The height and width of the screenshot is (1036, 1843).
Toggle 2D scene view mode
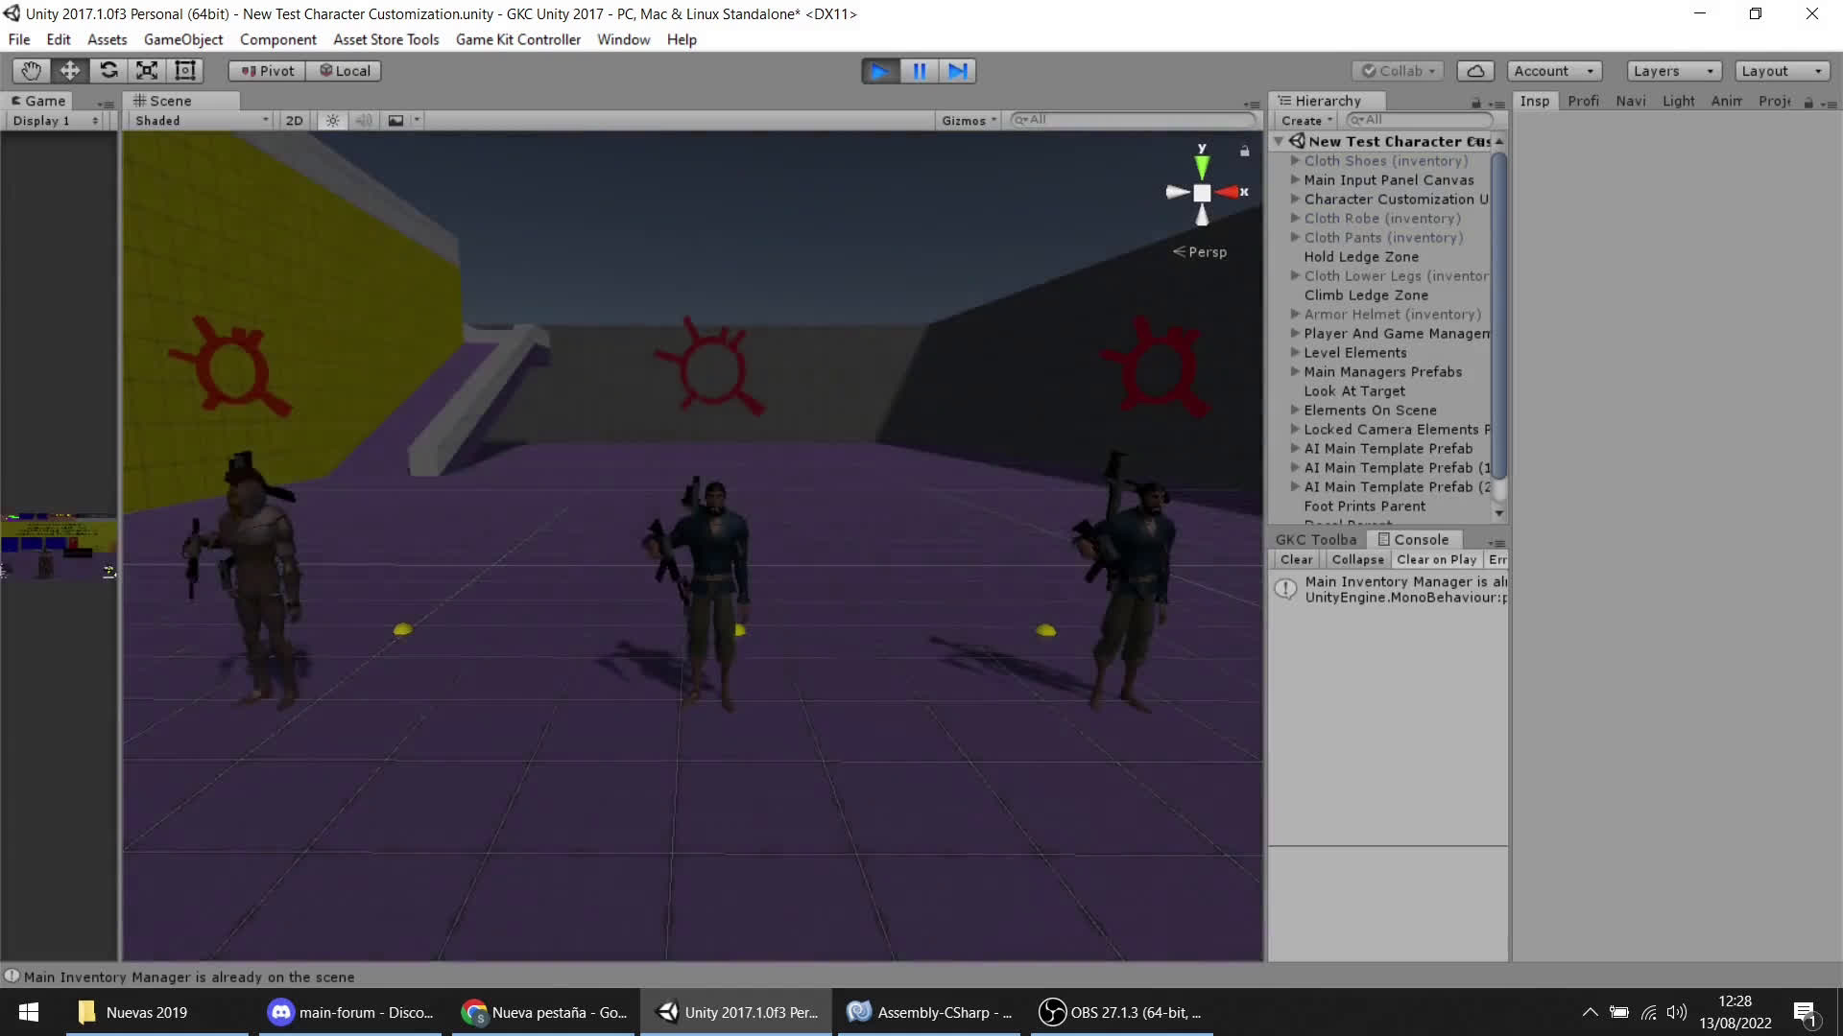pos(294,121)
